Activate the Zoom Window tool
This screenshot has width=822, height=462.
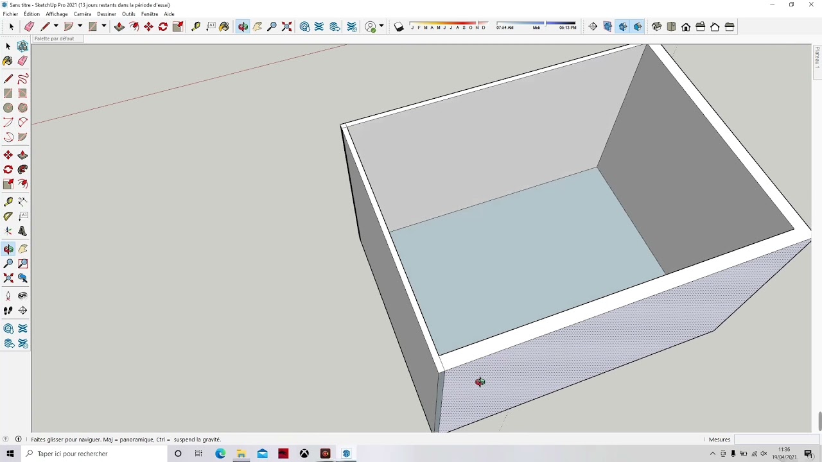tap(22, 264)
